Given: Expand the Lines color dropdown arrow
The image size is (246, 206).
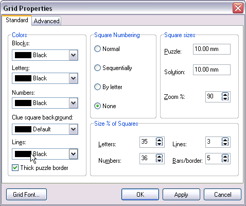Looking at the screenshot, I should (x=74, y=154).
